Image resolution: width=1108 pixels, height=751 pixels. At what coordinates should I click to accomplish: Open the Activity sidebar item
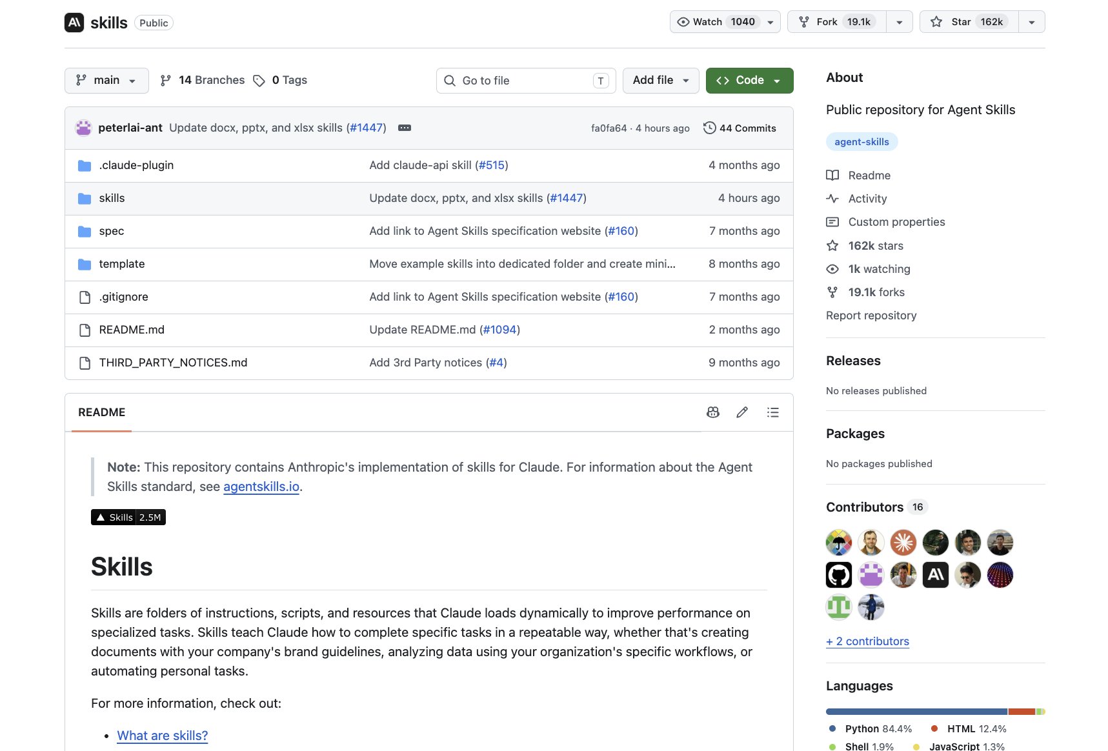[867, 199]
